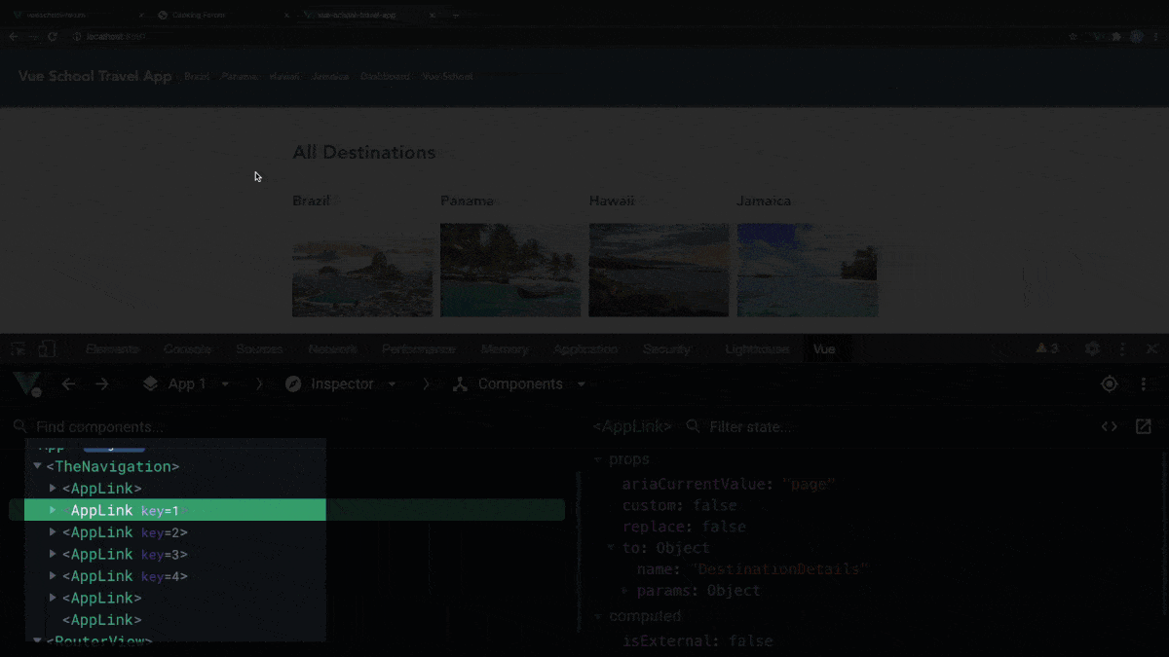Open the Vue devtools vertical three-dot menu

[x=1142, y=383]
